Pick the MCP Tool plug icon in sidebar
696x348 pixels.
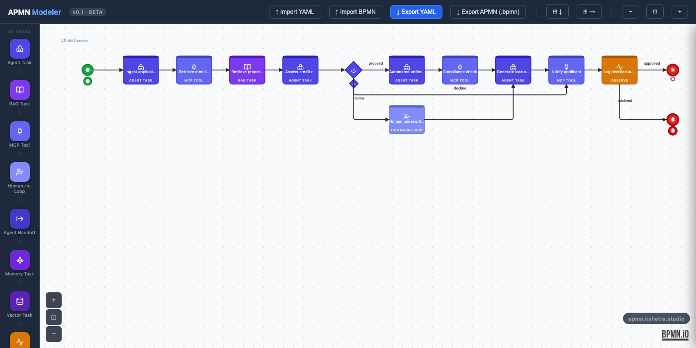click(20, 131)
